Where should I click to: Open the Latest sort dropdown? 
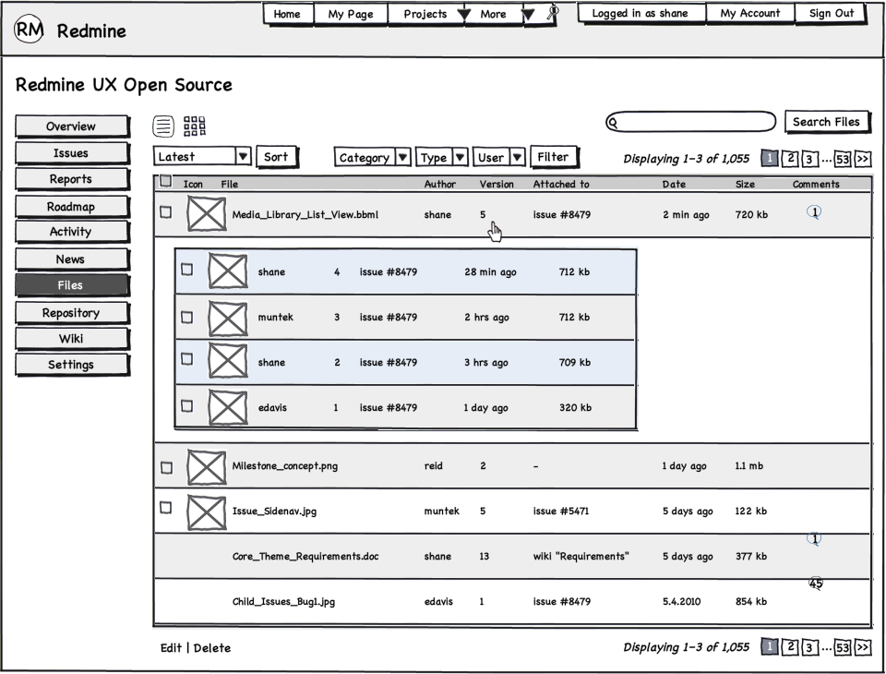(202, 156)
